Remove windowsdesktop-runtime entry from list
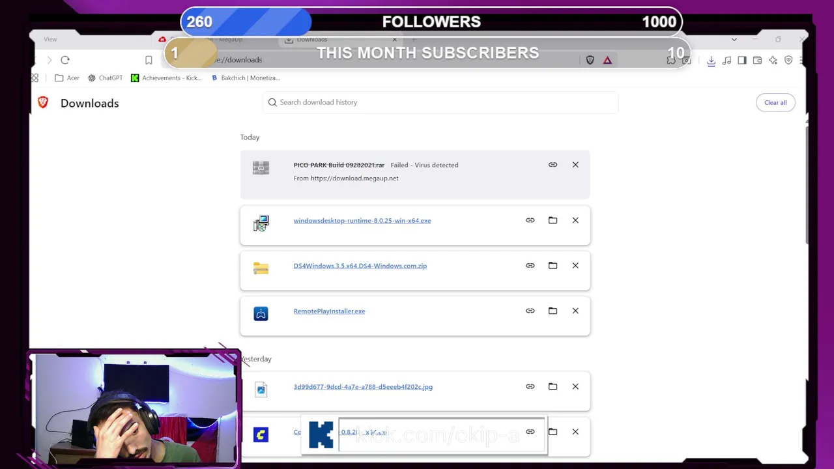 [575, 220]
